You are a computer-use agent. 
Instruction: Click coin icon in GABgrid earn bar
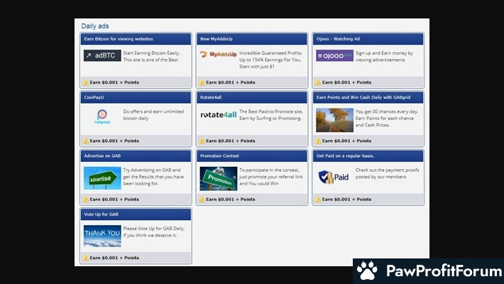(x=318, y=141)
